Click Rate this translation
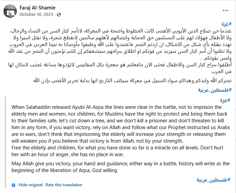 64,185
